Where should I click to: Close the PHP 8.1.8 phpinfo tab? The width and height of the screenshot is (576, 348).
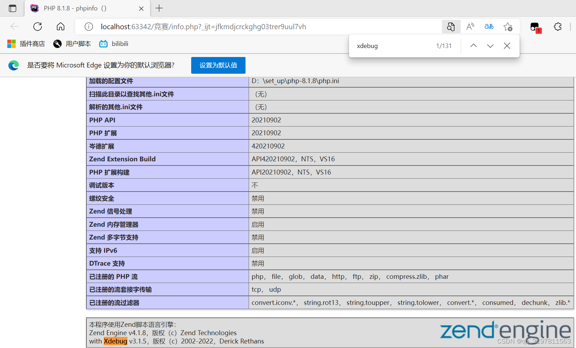[x=141, y=9]
